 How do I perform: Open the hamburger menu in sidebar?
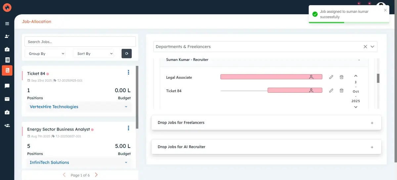(x=7, y=24)
